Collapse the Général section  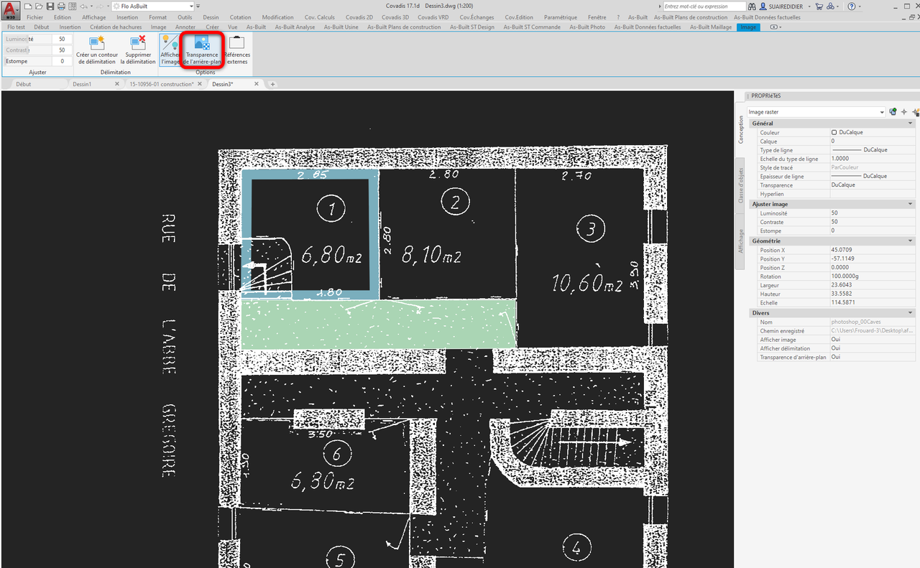(x=911, y=124)
